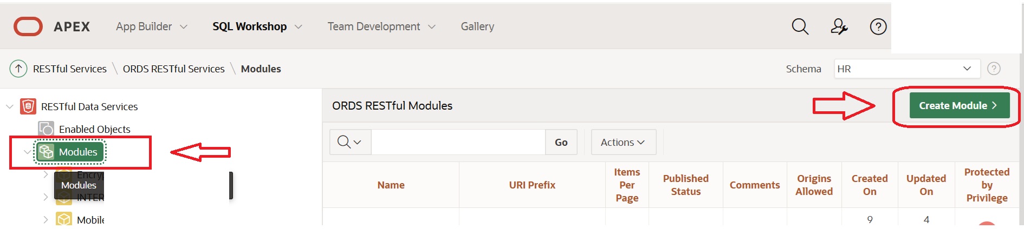The height and width of the screenshot is (229, 1024).
Task: Collapse the RESTful Data Services tree node
Action: tap(10, 106)
